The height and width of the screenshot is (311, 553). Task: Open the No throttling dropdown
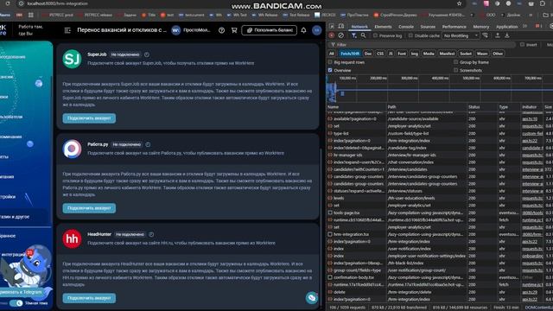pyautogui.click(x=461, y=35)
